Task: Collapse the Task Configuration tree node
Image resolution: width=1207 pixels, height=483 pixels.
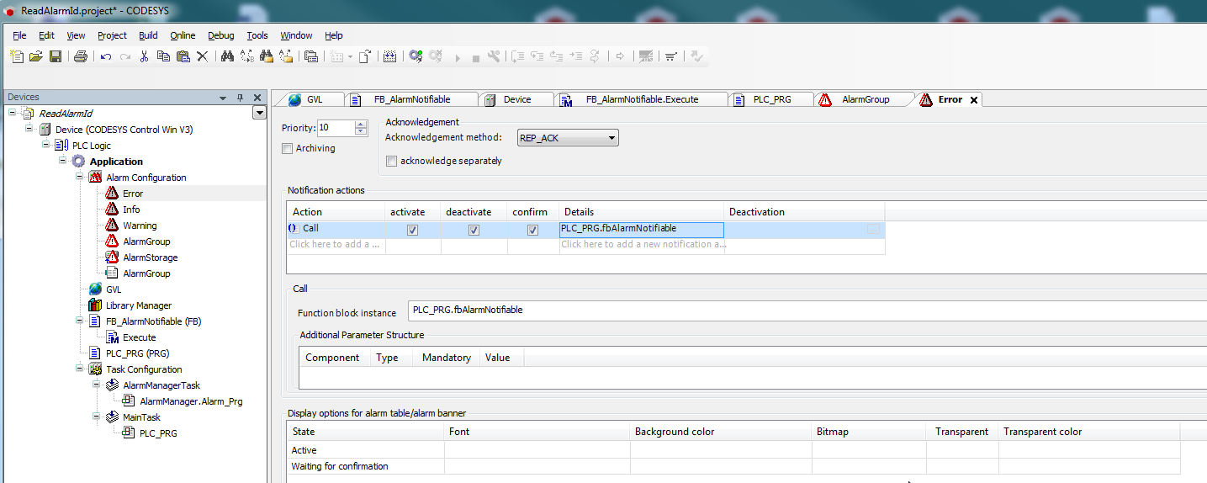Action: [x=80, y=369]
